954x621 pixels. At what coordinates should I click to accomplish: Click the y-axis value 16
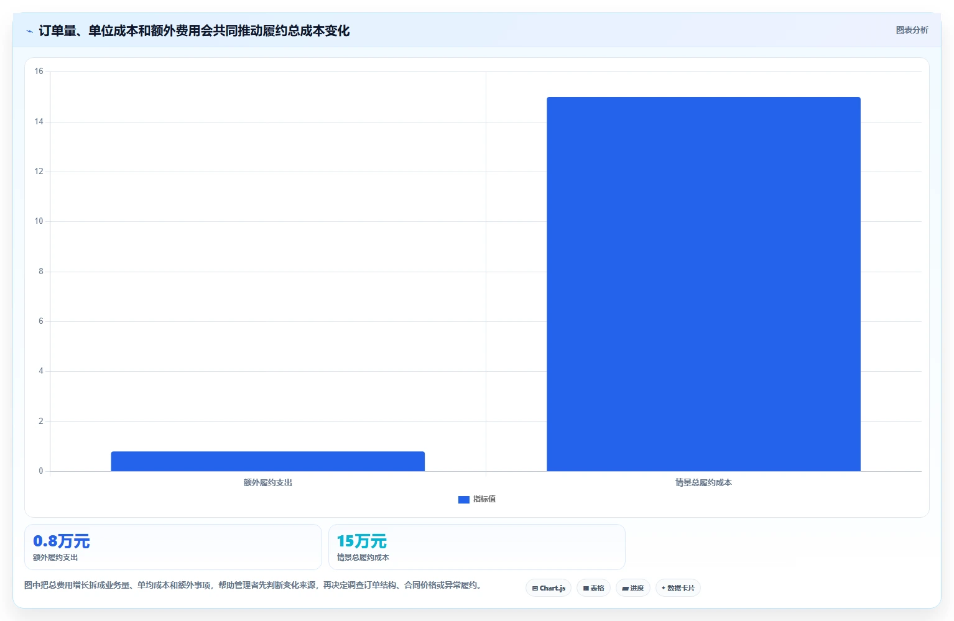(x=39, y=71)
